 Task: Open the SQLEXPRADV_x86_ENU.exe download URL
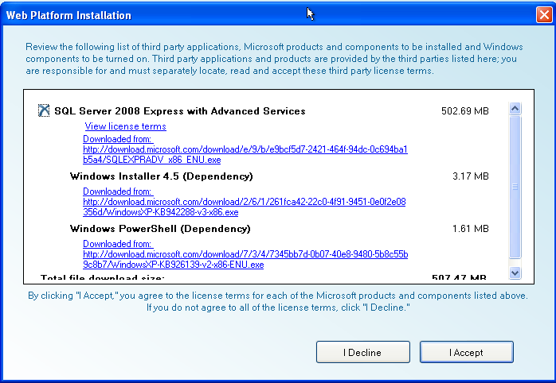click(x=245, y=154)
